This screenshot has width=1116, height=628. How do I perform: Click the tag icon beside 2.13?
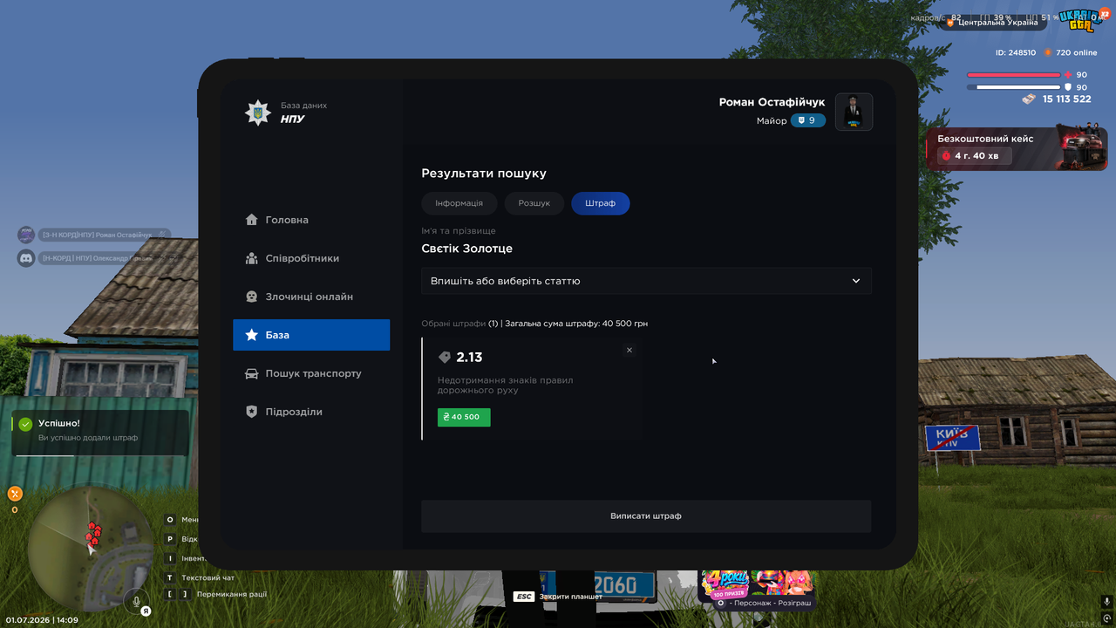coord(445,358)
